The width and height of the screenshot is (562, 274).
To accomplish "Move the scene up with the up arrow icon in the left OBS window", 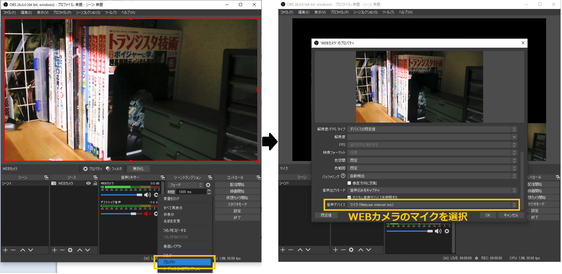I will point(23,250).
